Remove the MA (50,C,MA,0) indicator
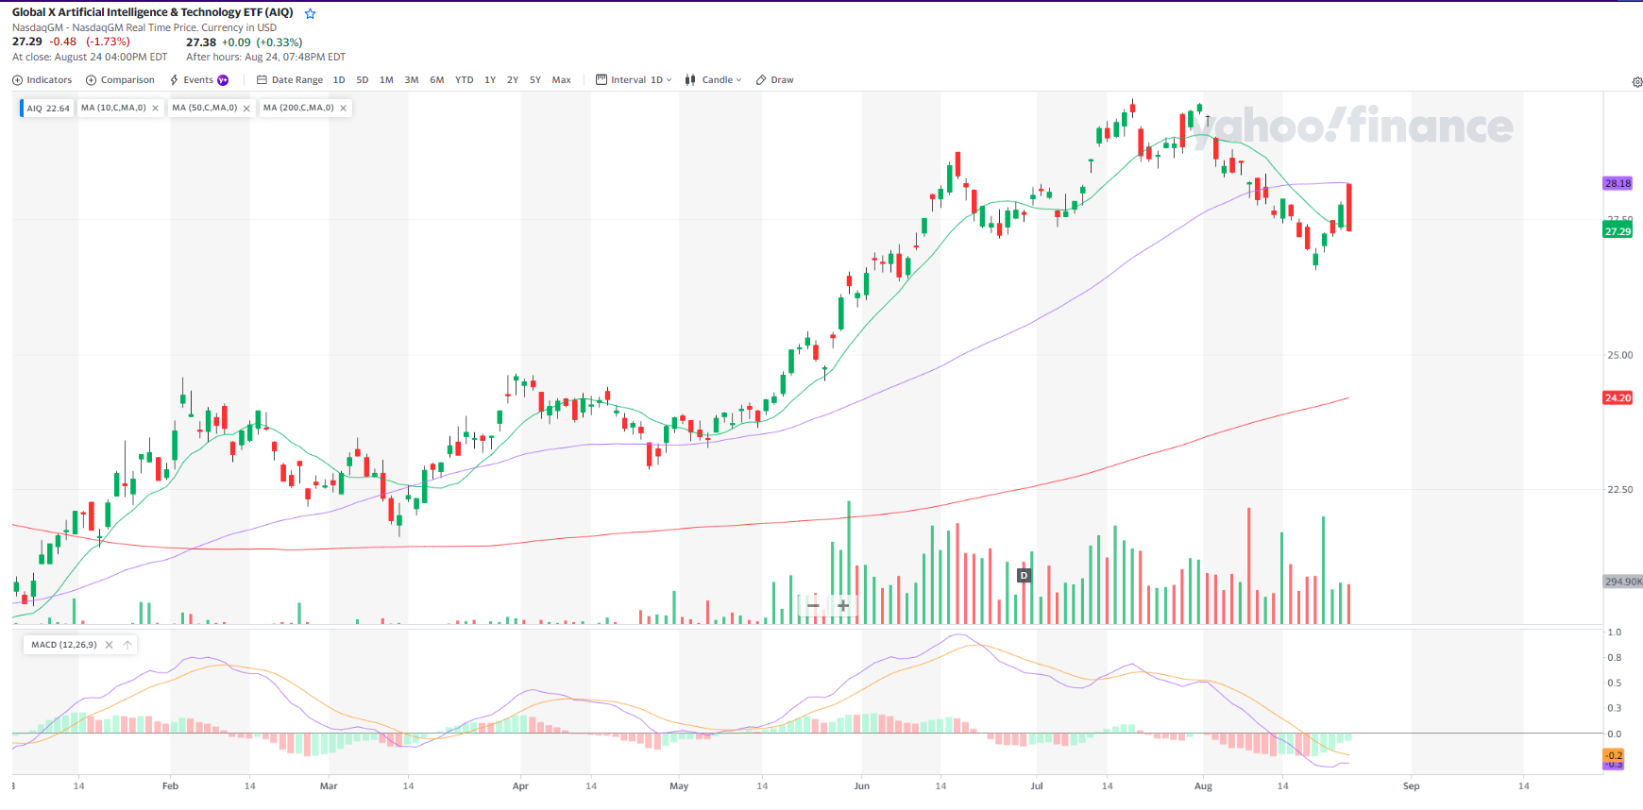The height and width of the screenshot is (810, 1643). (247, 108)
